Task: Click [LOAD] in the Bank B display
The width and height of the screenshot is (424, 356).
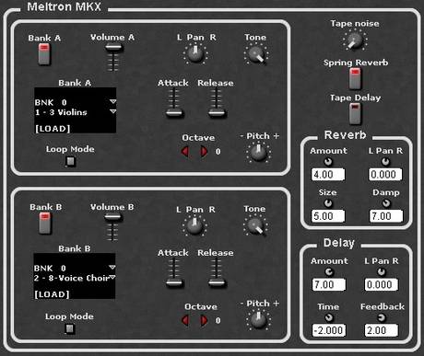Action: point(52,294)
